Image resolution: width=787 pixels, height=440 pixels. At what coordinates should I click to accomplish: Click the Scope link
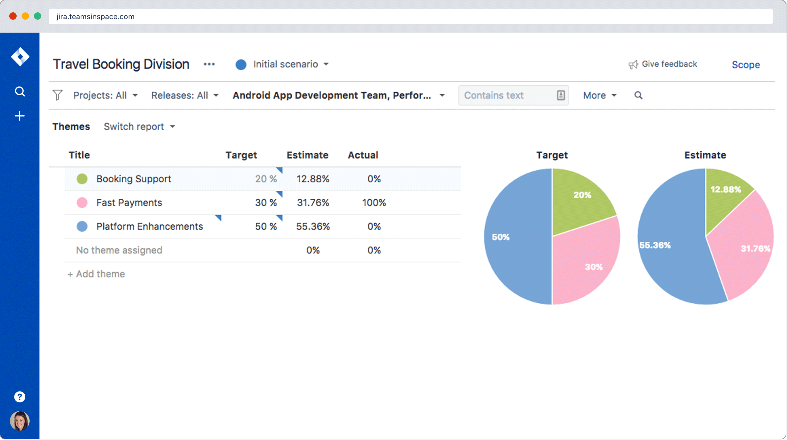click(746, 64)
